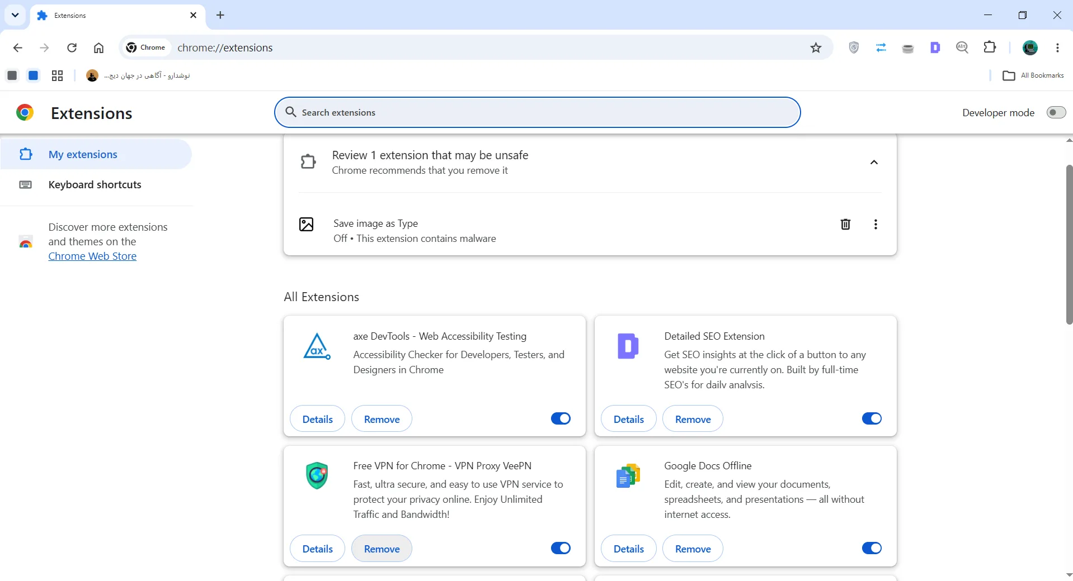Screen dimensions: 1073x581
Task: Open the tab search dropdown
Action: point(15,15)
